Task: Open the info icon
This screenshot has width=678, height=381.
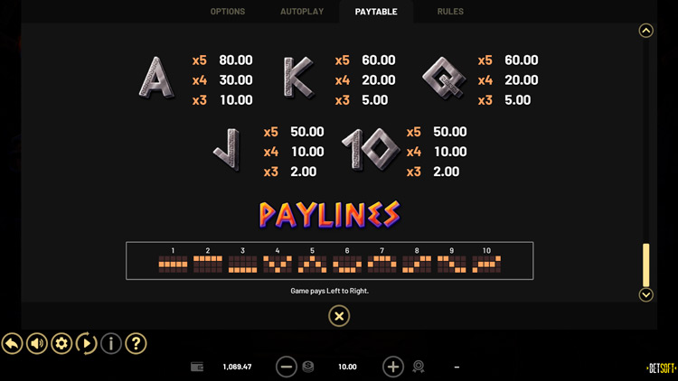Action: [110, 343]
